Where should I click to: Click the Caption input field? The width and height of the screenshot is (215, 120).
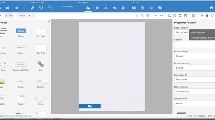coord(195,44)
